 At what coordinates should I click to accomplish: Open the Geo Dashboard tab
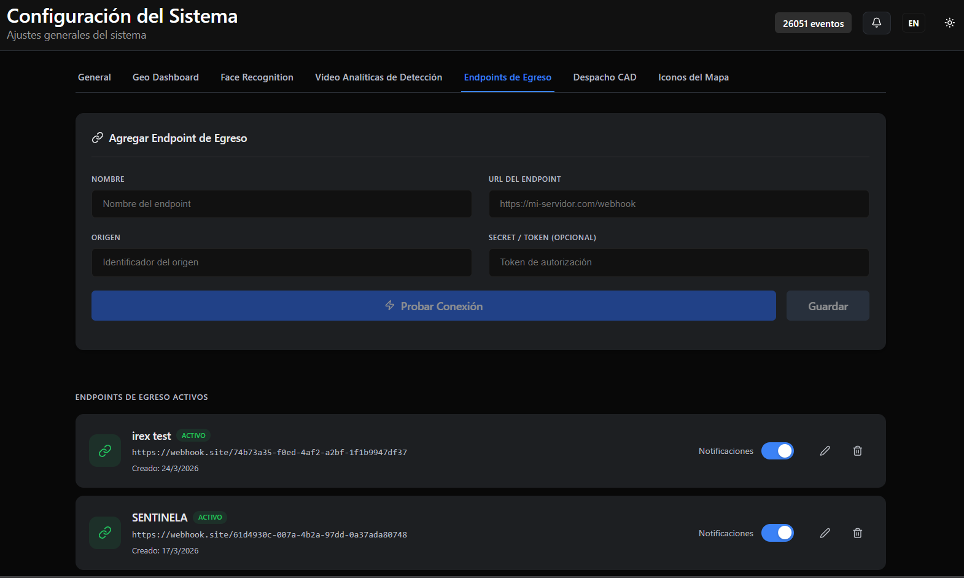tap(166, 77)
